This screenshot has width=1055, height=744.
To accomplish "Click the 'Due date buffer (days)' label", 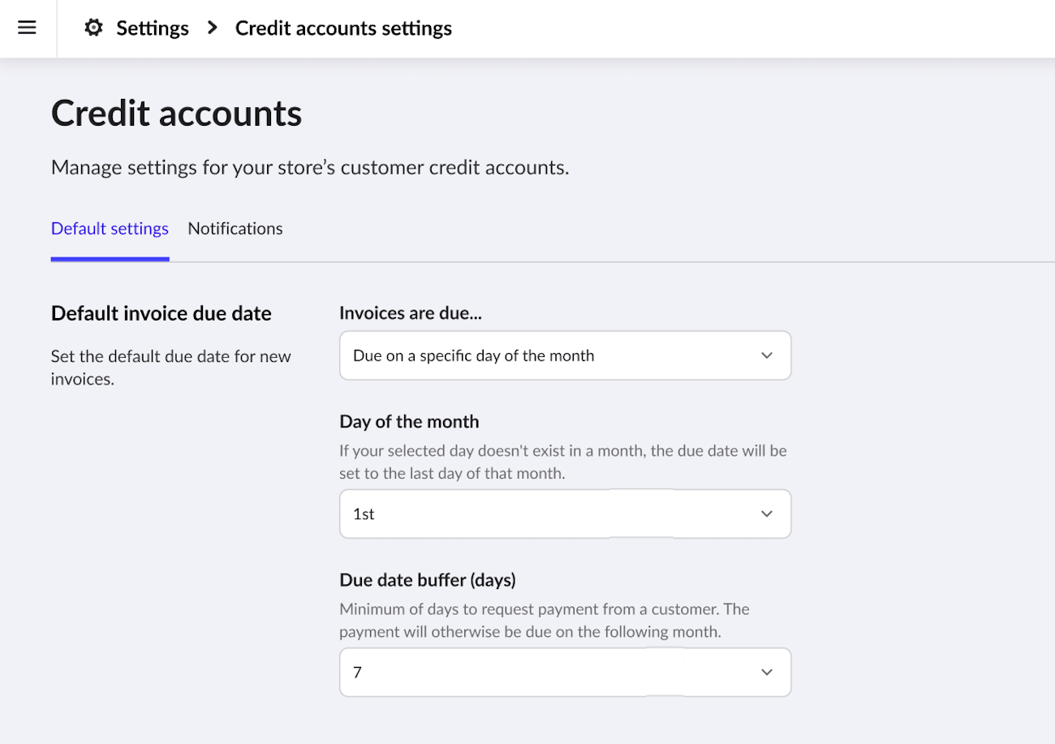I will [428, 579].
